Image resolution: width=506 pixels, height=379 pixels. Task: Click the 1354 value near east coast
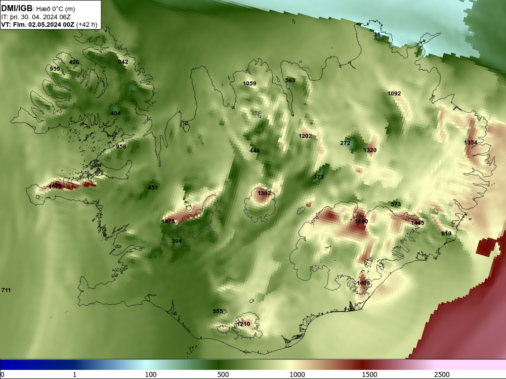(471, 143)
